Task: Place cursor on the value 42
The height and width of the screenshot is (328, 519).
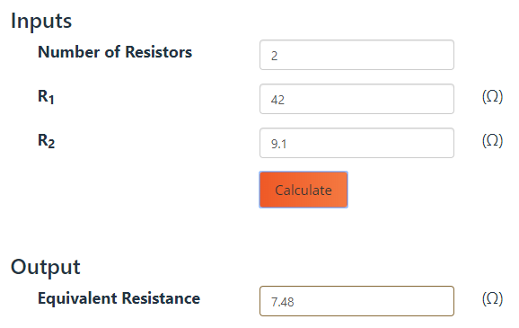Action: pos(277,100)
